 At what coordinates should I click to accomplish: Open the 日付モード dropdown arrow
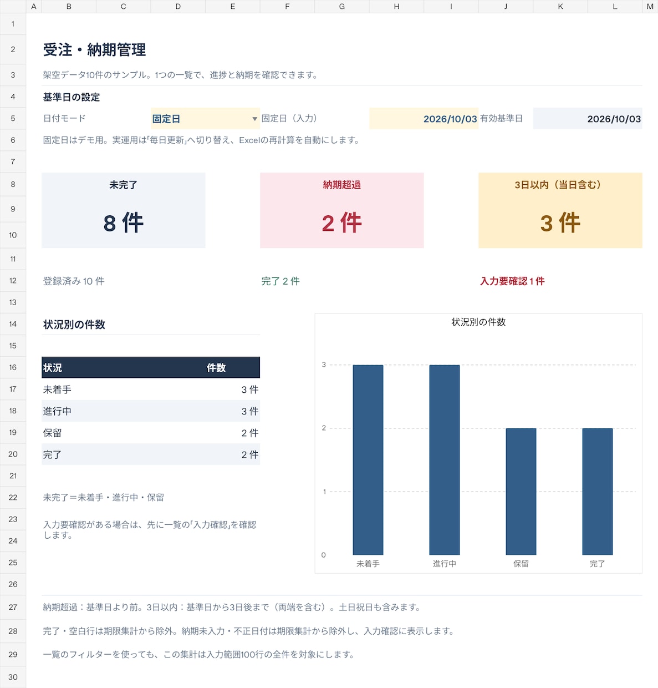pos(254,119)
